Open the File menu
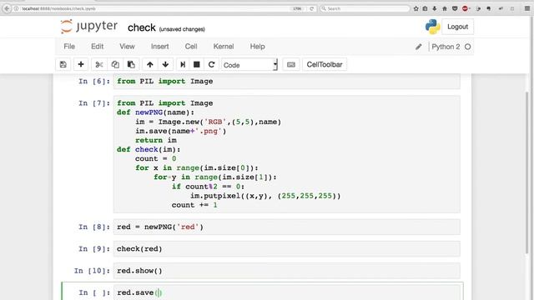534x300 pixels. (x=69, y=47)
